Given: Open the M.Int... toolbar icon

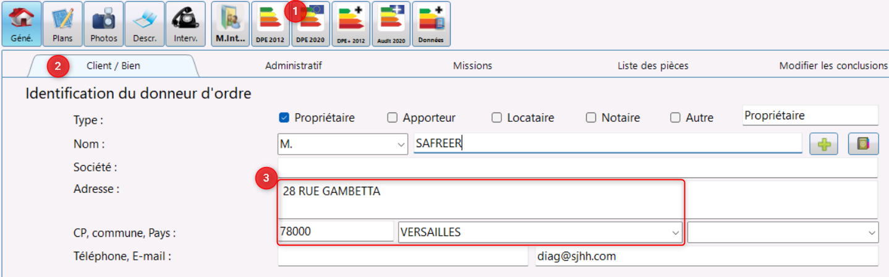Looking at the screenshot, I should (230, 24).
